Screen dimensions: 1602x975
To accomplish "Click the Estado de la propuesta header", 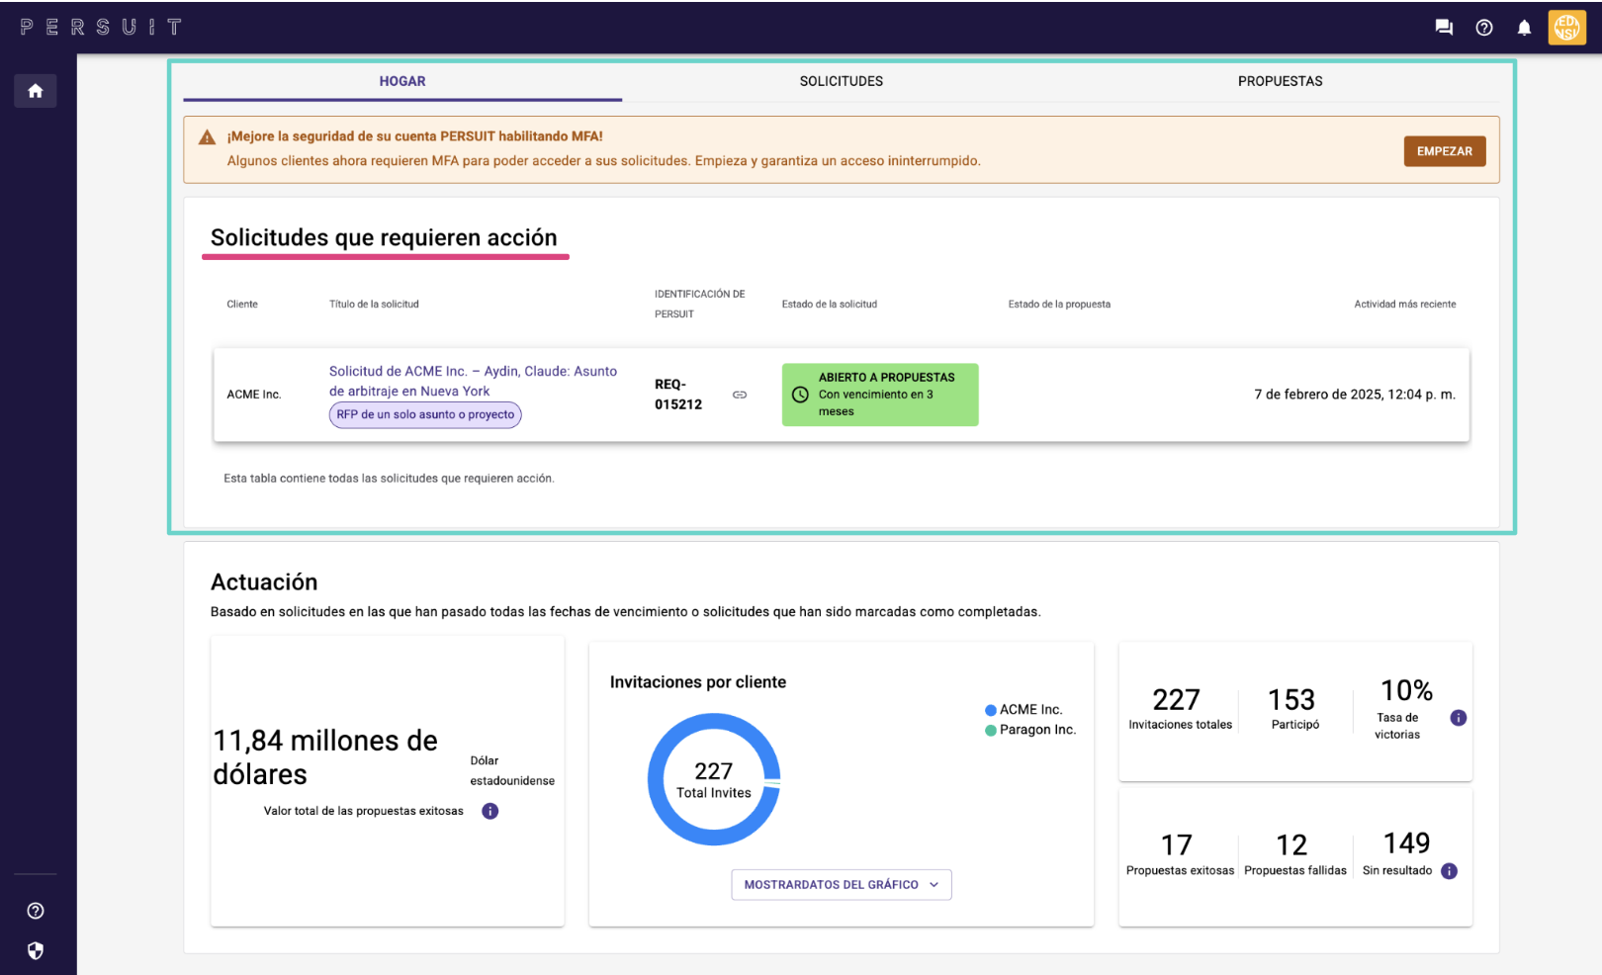I will click(1059, 305).
